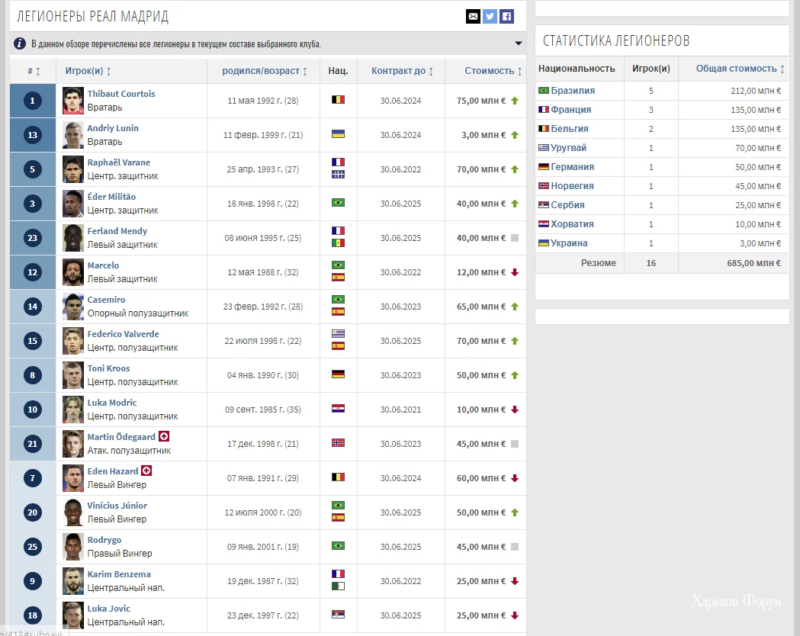Open Норвегия in legionnaire statistics
The width and height of the screenshot is (800, 636).
pos(572,186)
